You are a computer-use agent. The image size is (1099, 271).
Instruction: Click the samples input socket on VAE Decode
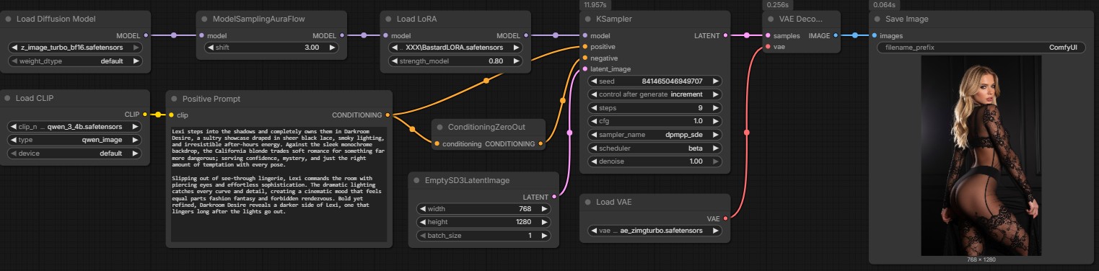[x=767, y=35]
